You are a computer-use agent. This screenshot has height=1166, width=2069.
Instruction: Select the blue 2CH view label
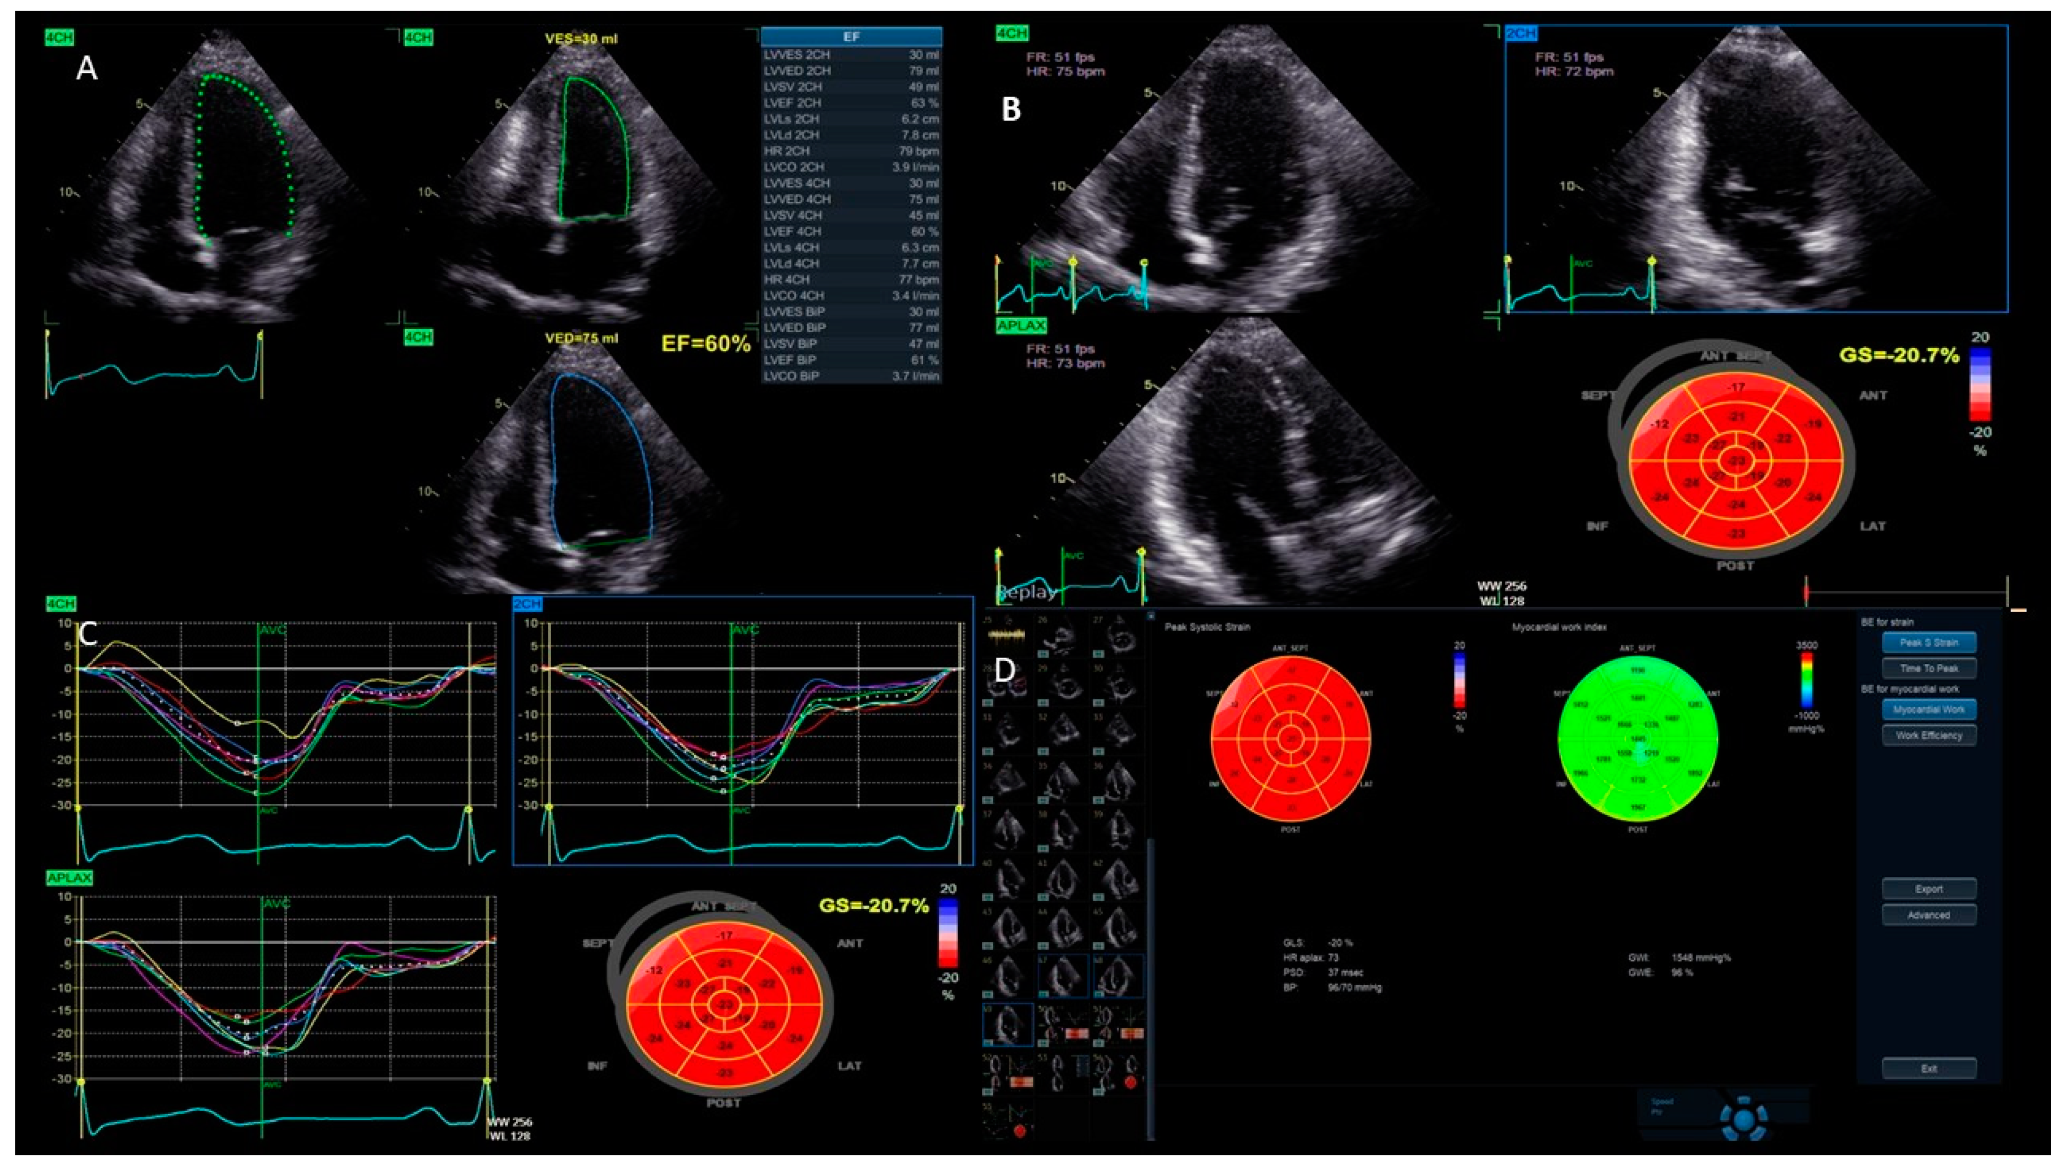pos(1521,34)
